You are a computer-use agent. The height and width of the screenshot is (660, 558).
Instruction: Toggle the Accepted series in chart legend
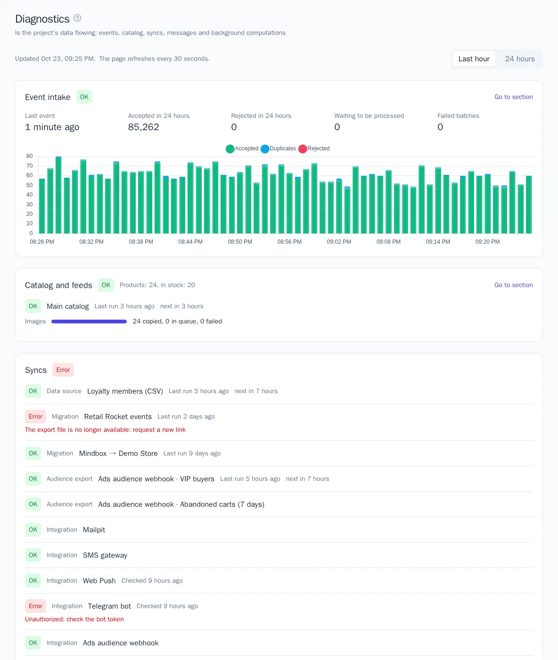tap(242, 148)
